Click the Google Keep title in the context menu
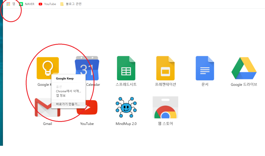The image size is (265, 156). click(x=65, y=78)
